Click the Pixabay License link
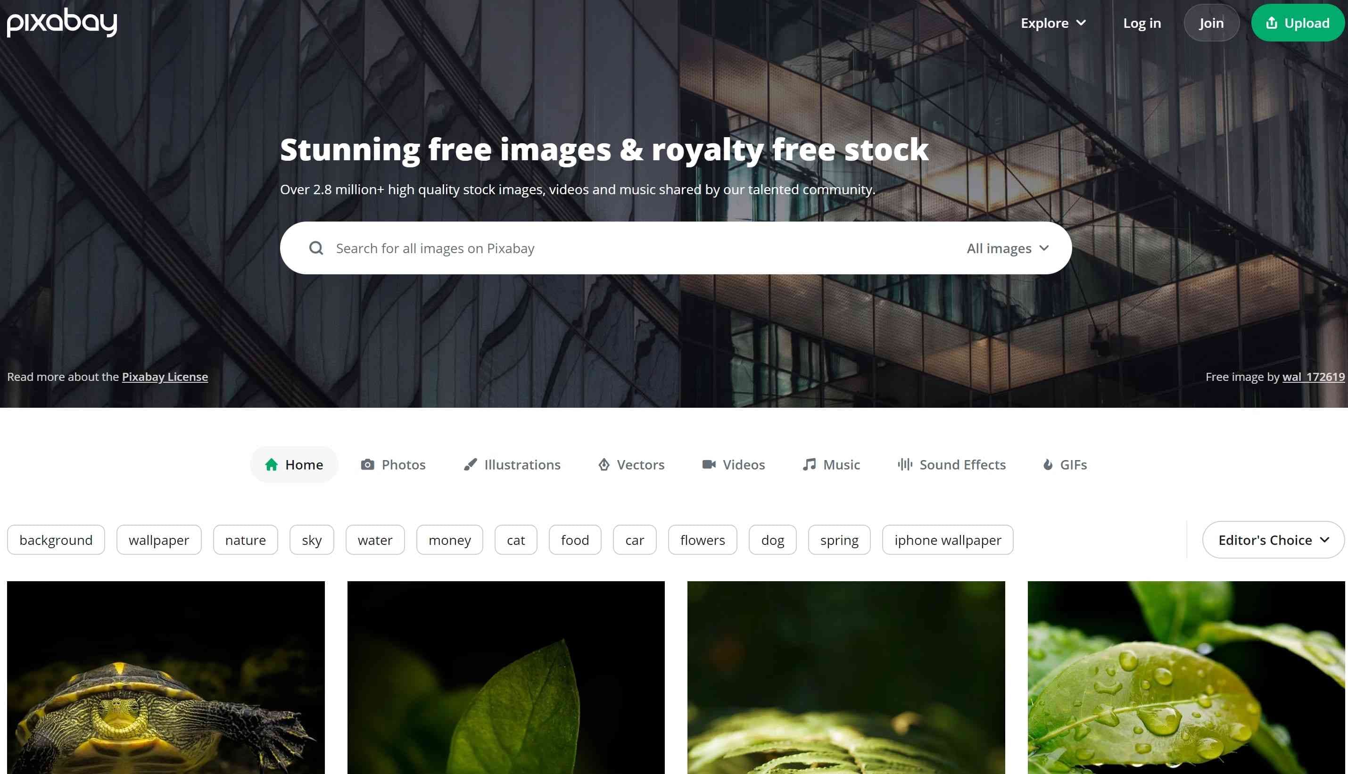The height and width of the screenshot is (774, 1348). pos(164,376)
